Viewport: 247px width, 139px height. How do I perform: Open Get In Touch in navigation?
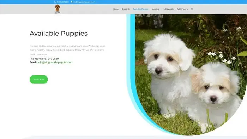pos(182,9)
